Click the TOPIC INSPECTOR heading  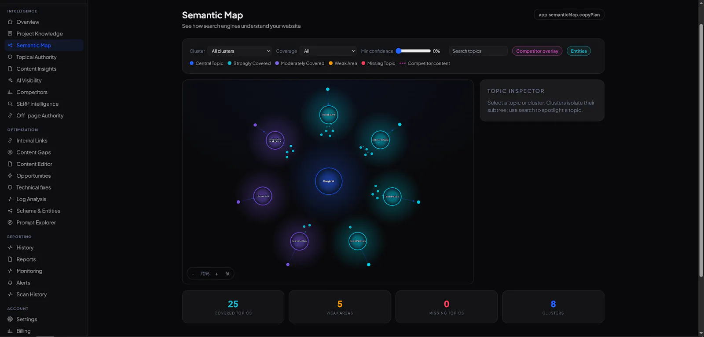pyautogui.click(x=516, y=91)
